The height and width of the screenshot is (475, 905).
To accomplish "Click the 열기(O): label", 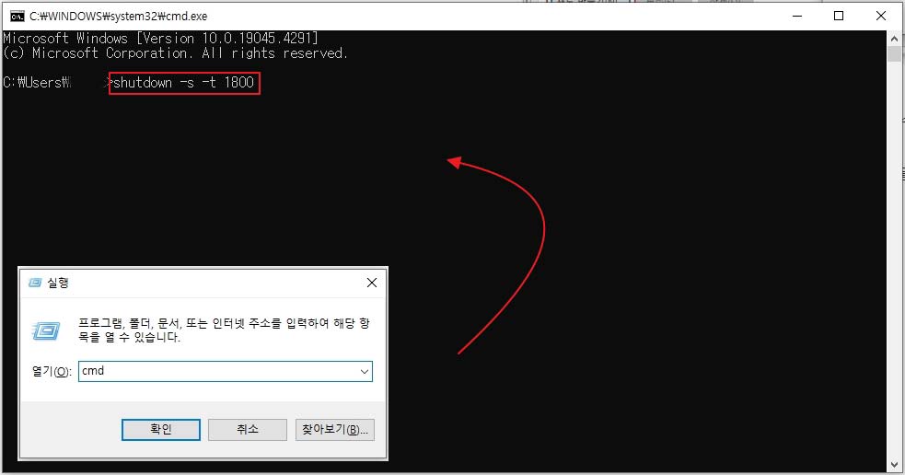I will click(52, 371).
